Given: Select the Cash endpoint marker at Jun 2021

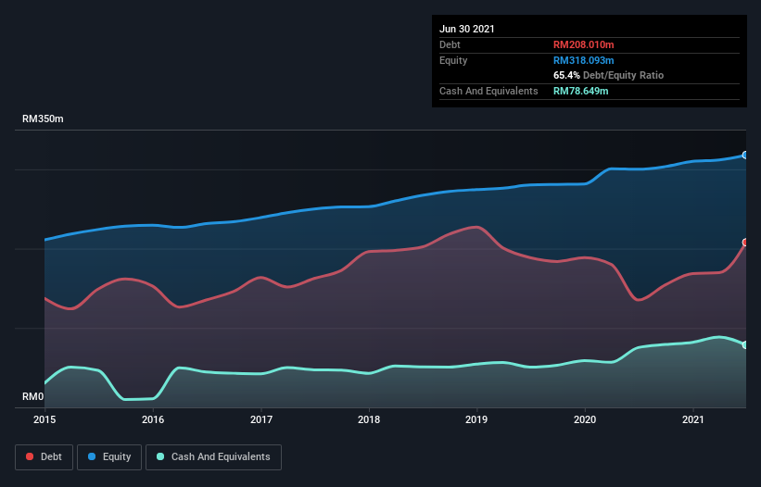Looking at the screenshot, I should click(745, 345).
